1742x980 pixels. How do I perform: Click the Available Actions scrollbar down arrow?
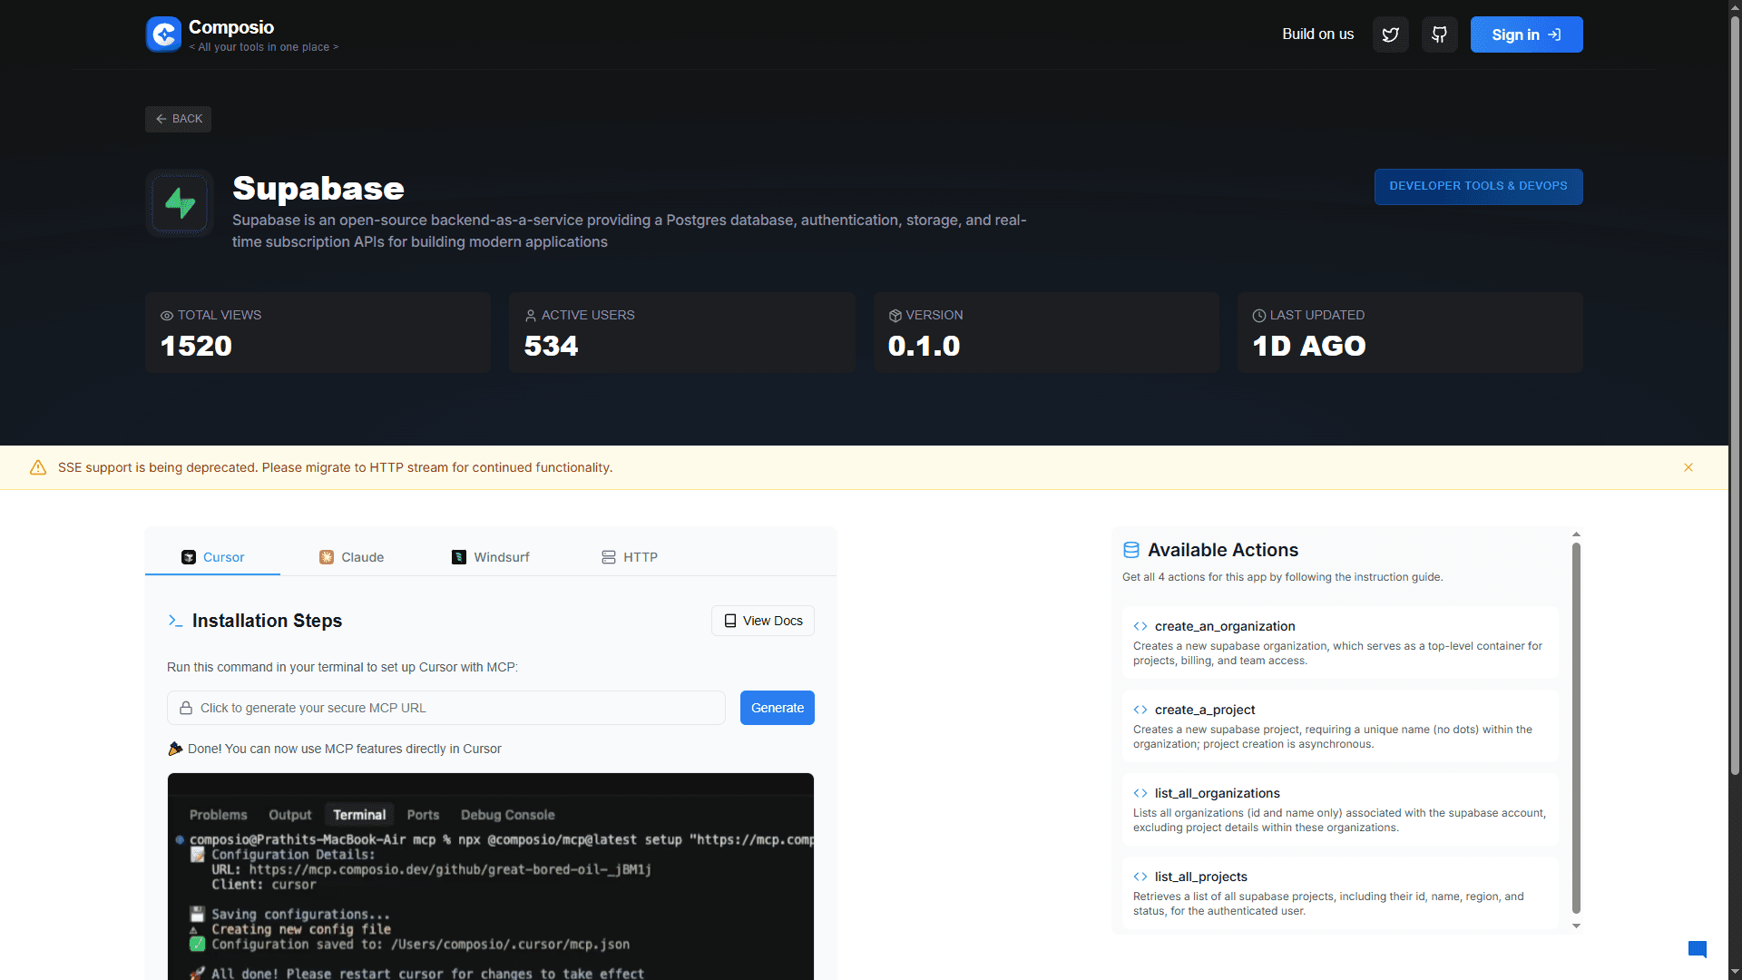(x=1576, y=926)
